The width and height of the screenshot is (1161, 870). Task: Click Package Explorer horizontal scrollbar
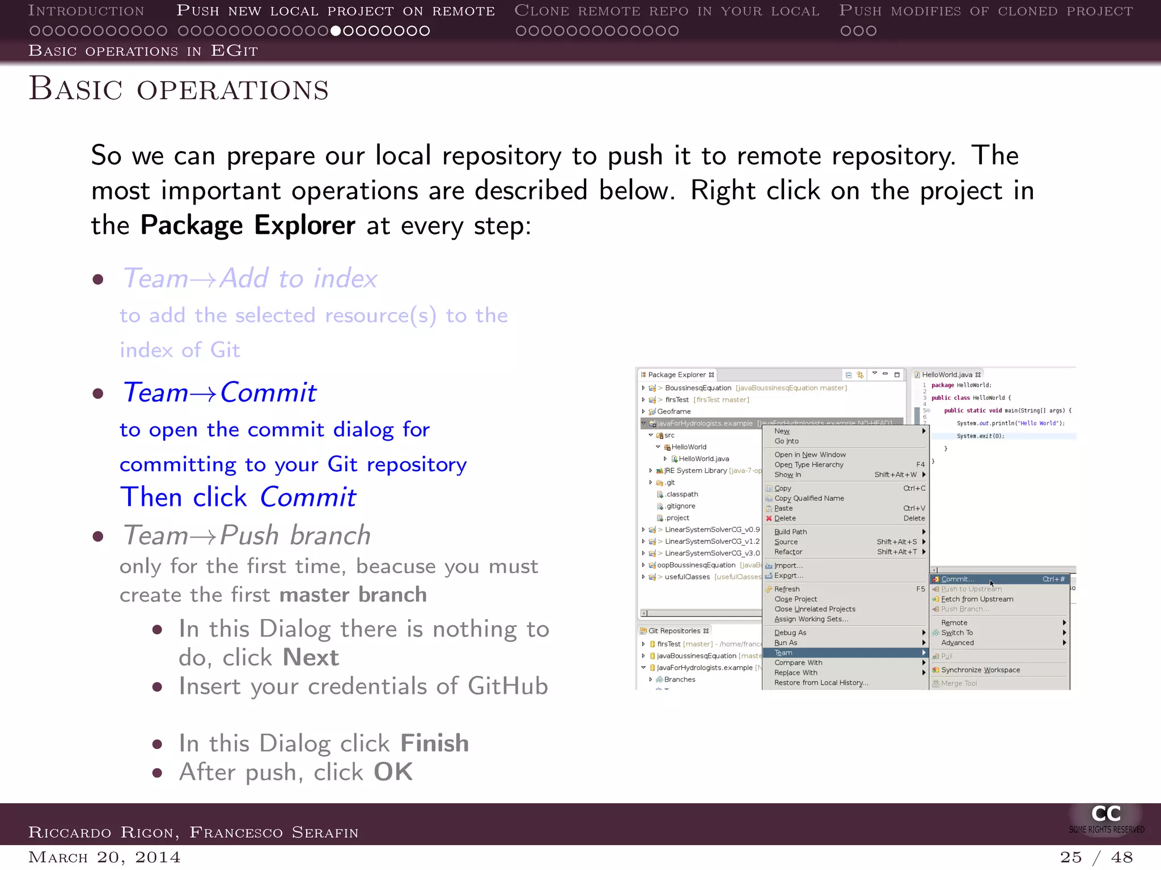[701, 613]
